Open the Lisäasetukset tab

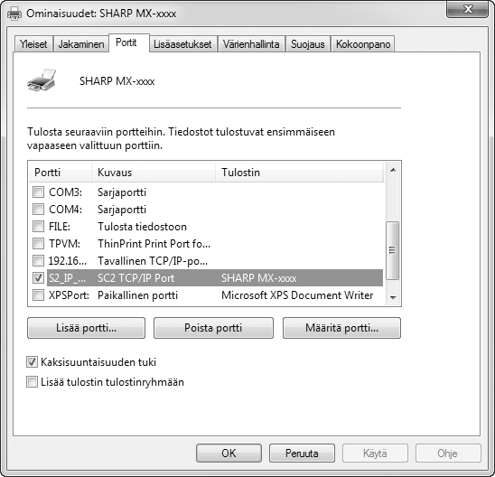[x=182, y=44]
